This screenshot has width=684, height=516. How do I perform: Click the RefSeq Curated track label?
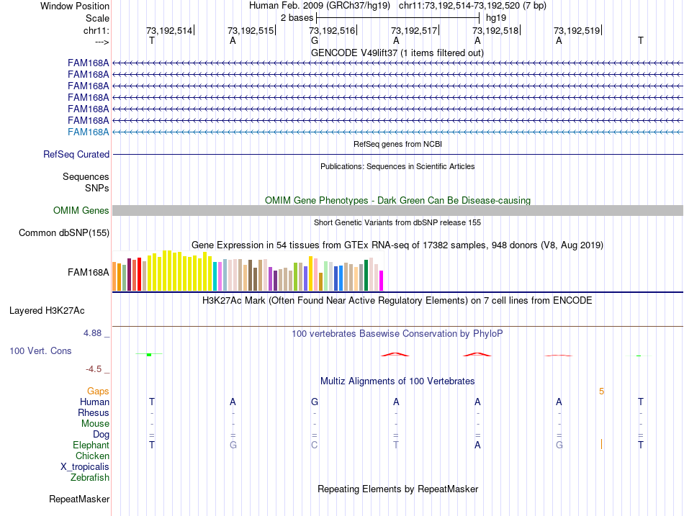click(x=76, y=155)
